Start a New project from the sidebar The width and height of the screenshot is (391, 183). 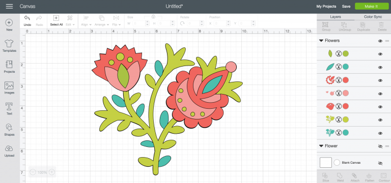click(x=9, y=25)
